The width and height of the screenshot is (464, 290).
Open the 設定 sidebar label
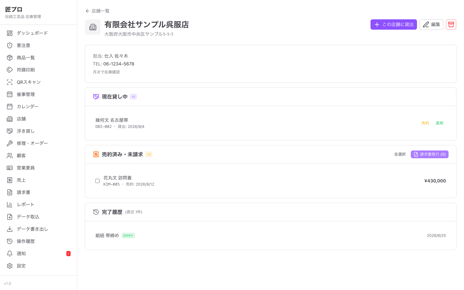point(21,266)
